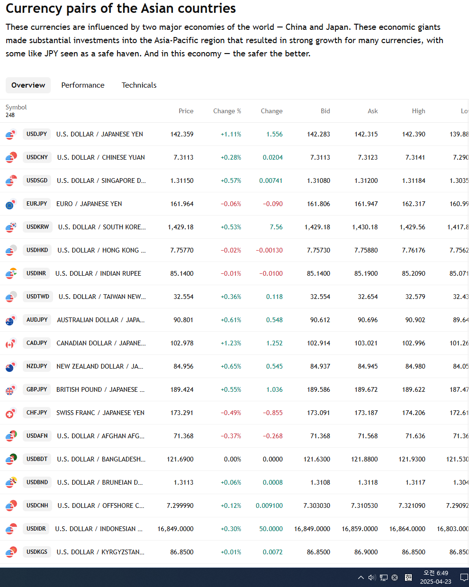Click the −0.49% change value
Viewport: 469px width, 587px height.
point(231,413)
